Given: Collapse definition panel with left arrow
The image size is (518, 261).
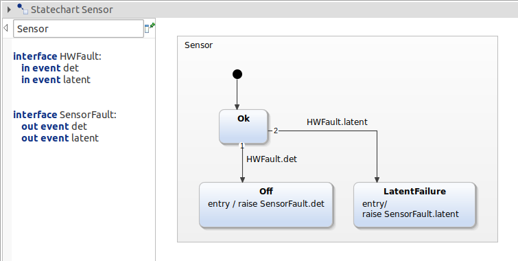Looking at the screenshot, I should (5, 28).
